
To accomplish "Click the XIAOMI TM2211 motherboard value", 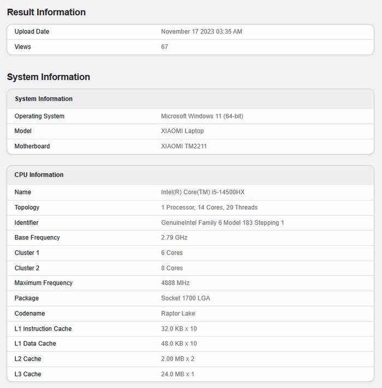I will [x=184, y=146].
